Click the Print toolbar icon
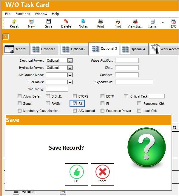This screenshot has height=196, width=179. (101, 22)
